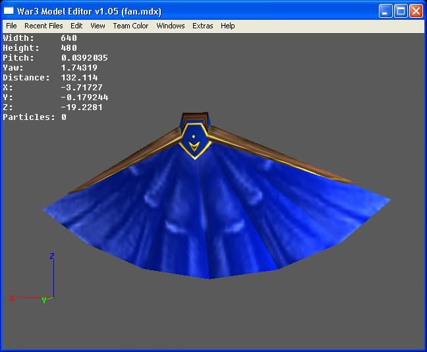The width and height of the screenshot is (427, 352).
Task: Click the gold-trimmed emblem on fan hinge
Action: click(x=194, y=140)
